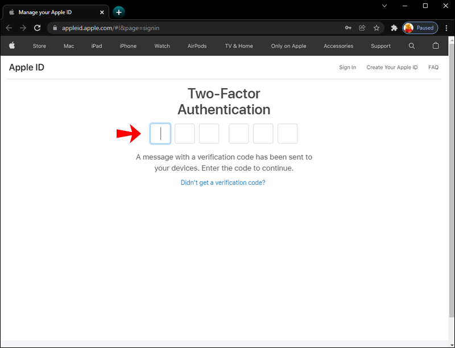
Task: Go back using the browser back arrow
Action: coord(9,28)
